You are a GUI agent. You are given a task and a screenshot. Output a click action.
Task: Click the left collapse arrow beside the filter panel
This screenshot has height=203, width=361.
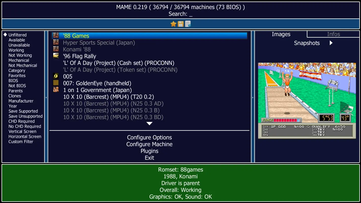pyautogui.click(x=46, y=97)
